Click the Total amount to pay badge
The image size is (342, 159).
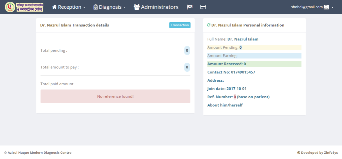[x=187, y=67]
